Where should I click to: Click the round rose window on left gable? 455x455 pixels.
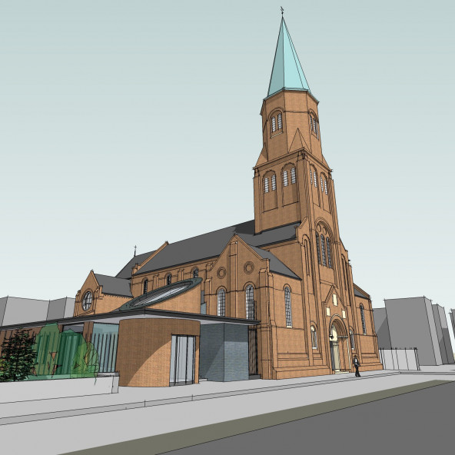click(x=87, y=301)
